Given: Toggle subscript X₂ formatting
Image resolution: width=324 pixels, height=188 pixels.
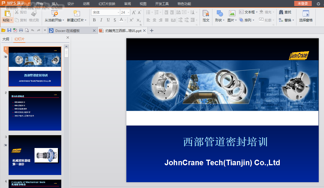Looking at the screenshot, I should (x=139, y=20).
